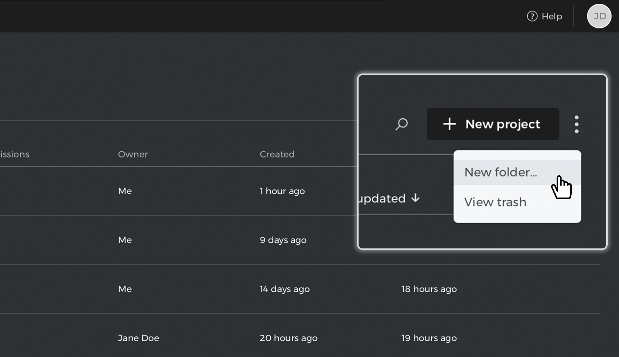Open the three-dot more options menu
Viewport: 619px width, 357px height.
[x=576, y=124]
